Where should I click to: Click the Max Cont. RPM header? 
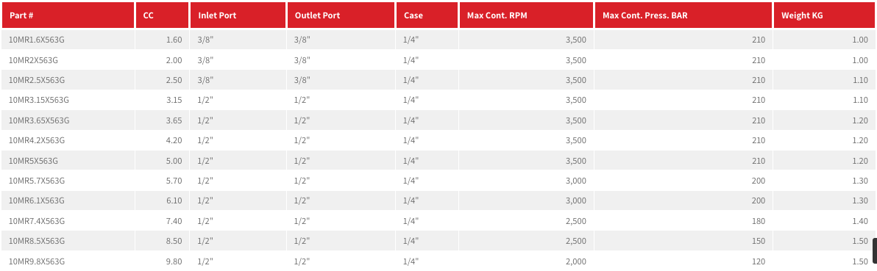coord(526,15)
